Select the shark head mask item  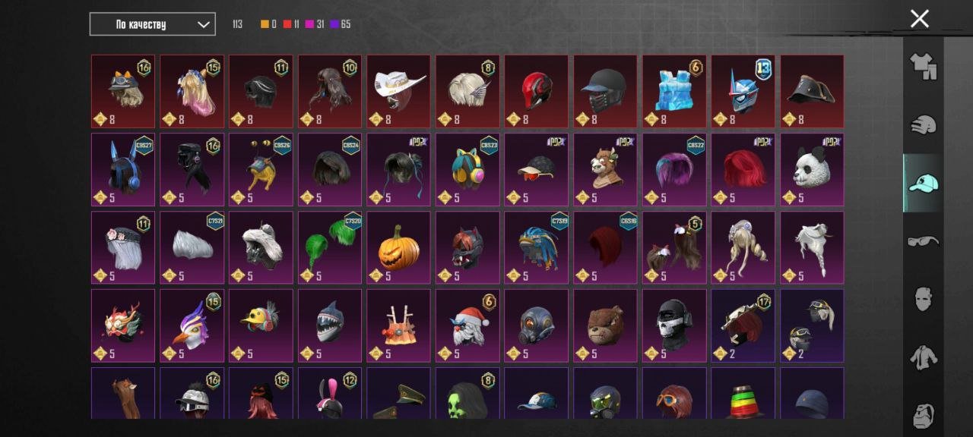point(330,325)
